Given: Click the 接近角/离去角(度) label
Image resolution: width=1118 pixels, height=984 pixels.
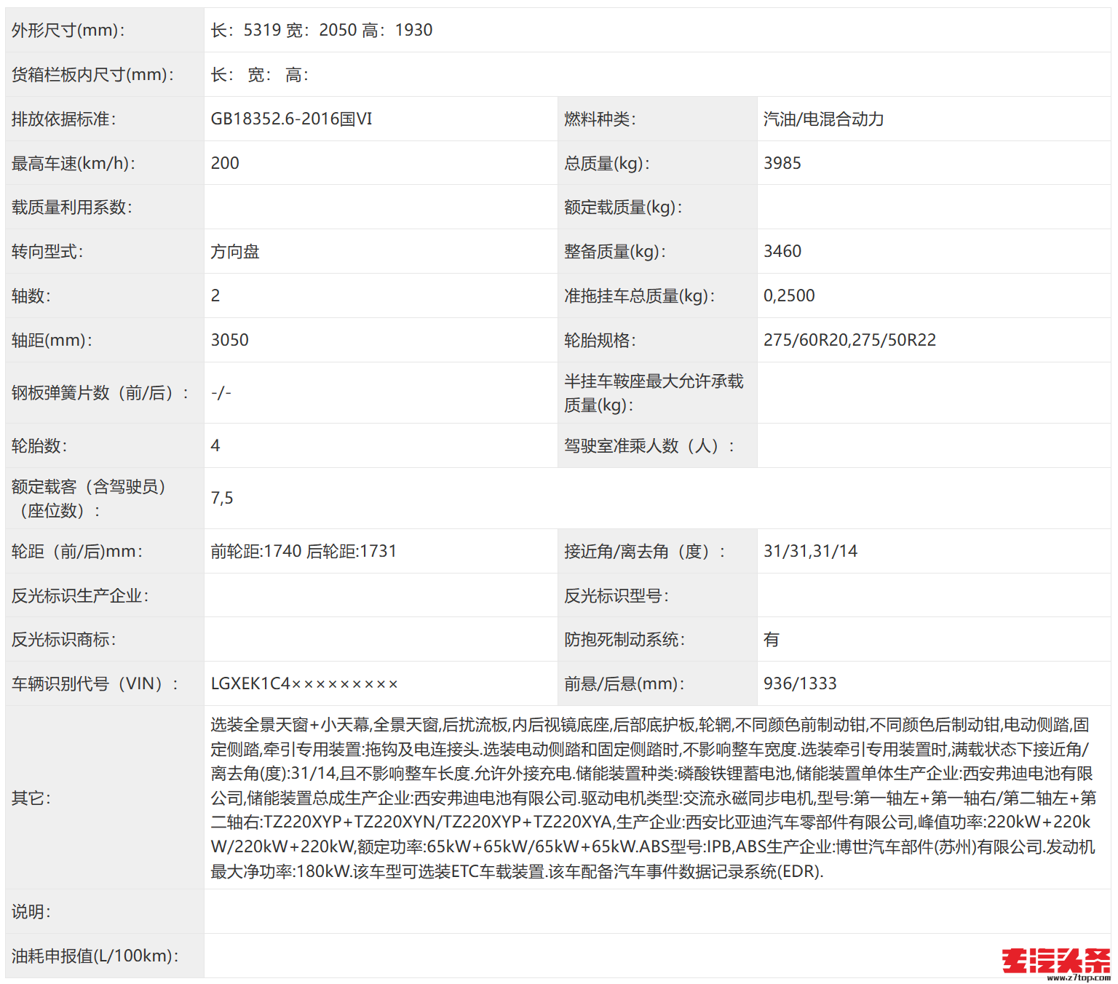Looking at the screenshot, I should [x=645, y=551].
